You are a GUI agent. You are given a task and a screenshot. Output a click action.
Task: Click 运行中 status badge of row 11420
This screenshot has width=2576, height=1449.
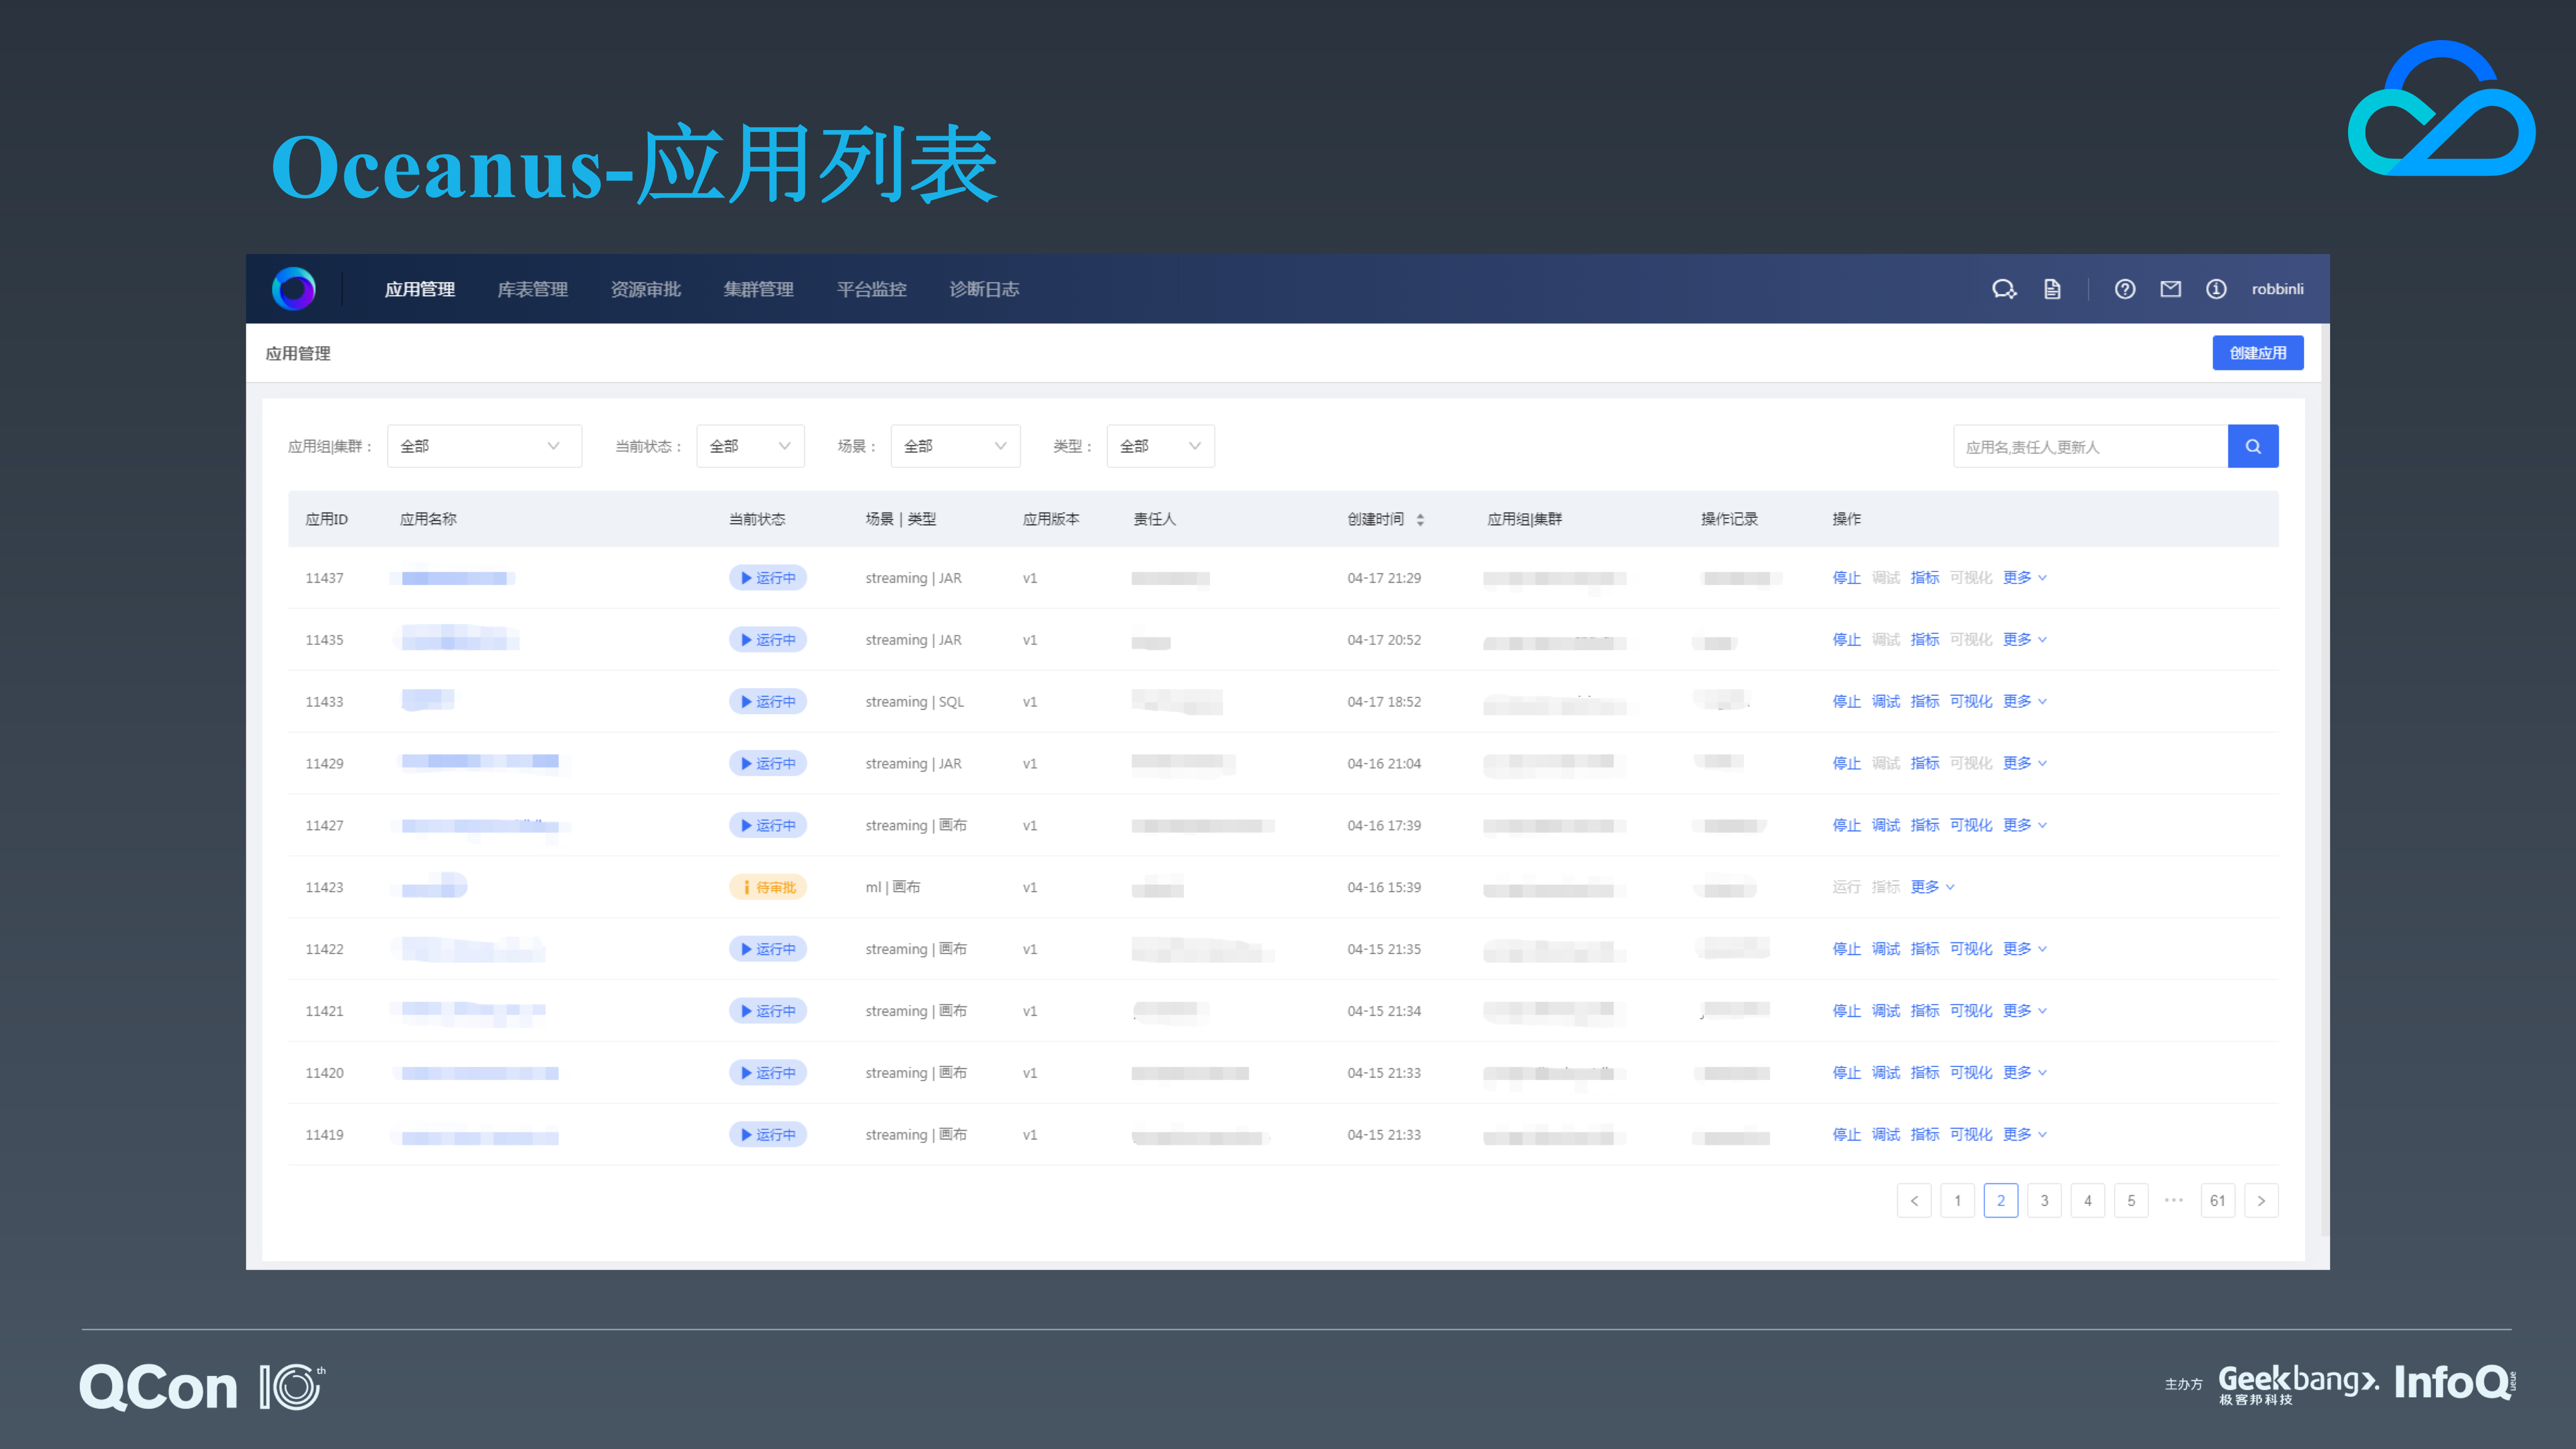(x=767, y=1073)
